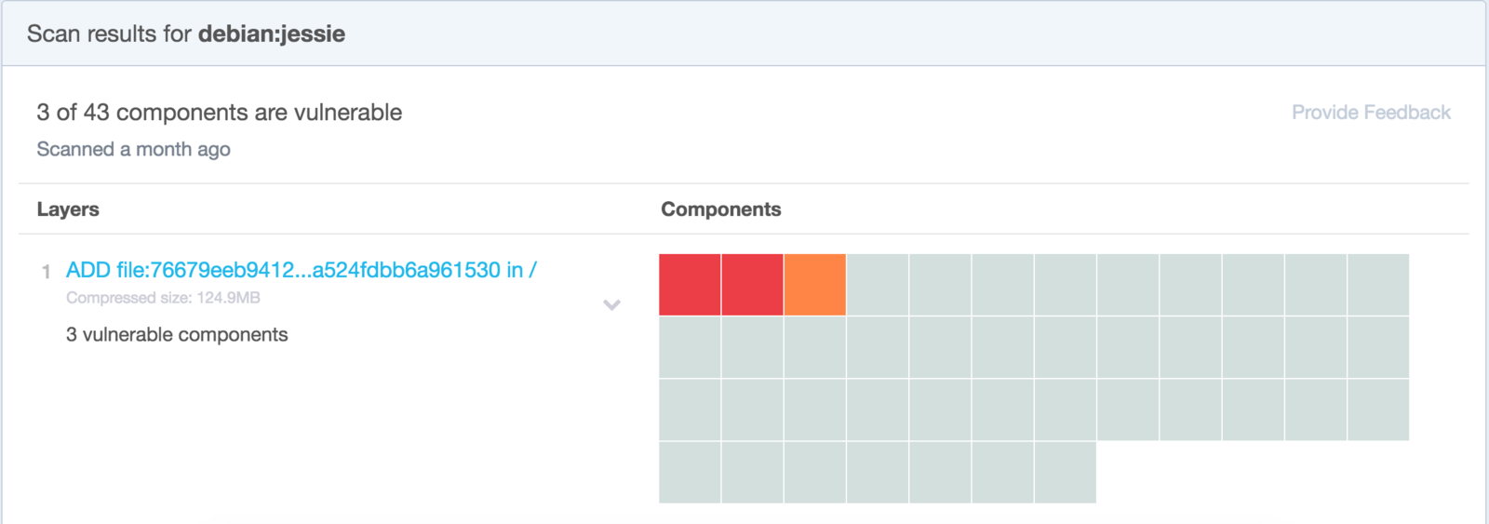Click 'Scanned a month ago' text
Image resolution: width=1489 pixels, height=524 pixels.
pyautogui.click(x=133, y=150)
